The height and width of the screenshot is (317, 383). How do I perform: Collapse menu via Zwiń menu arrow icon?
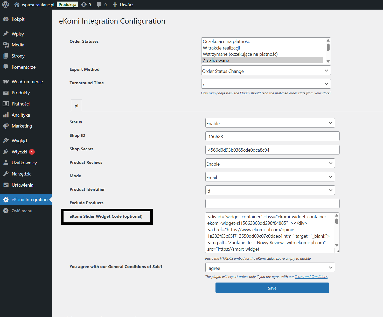6,211
